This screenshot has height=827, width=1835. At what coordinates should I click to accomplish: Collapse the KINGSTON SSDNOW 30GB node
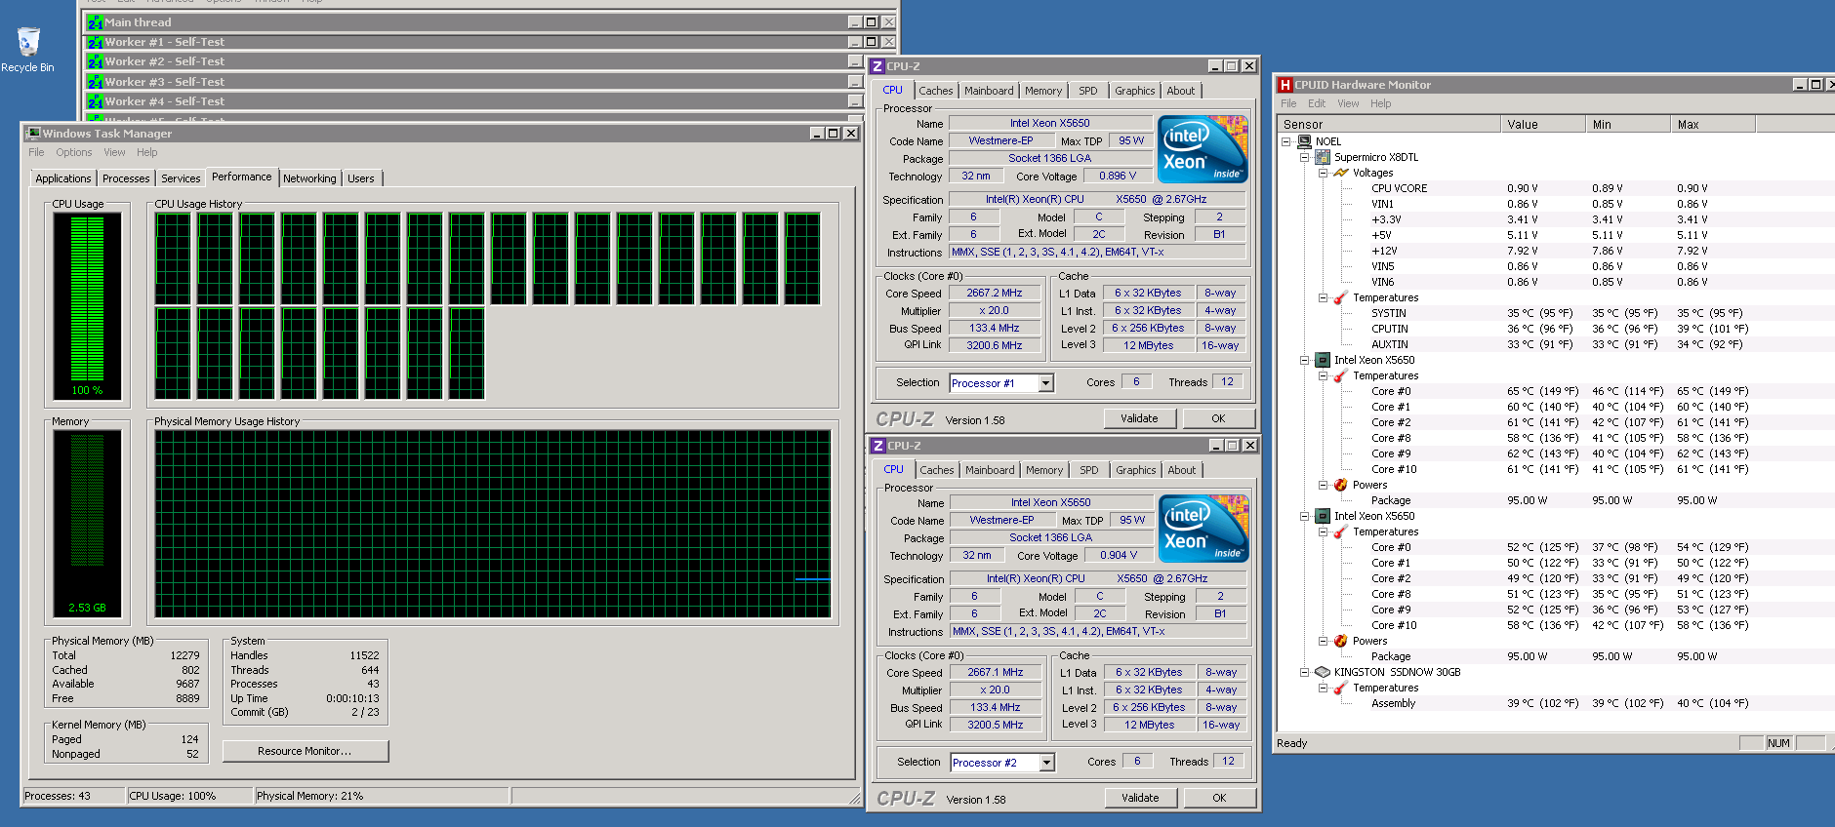[x=1304, y=672]
